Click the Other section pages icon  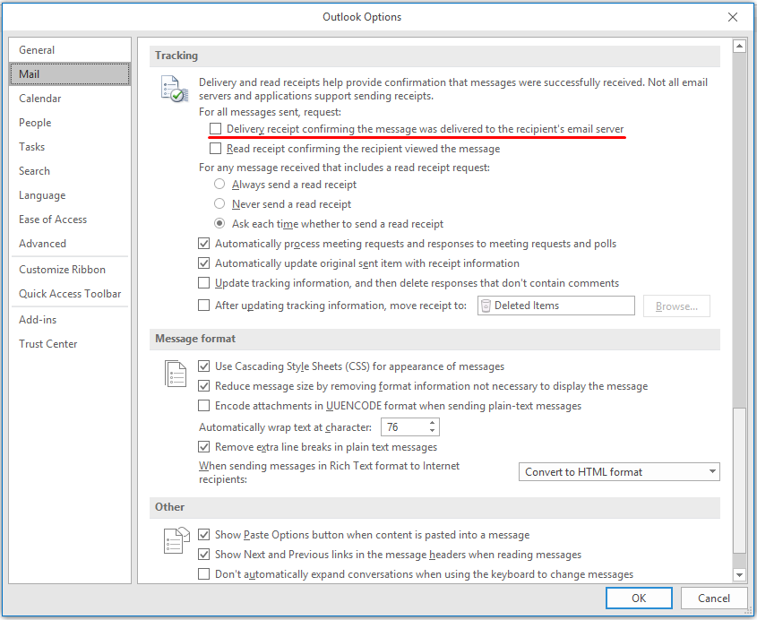[x=176, y=540]
